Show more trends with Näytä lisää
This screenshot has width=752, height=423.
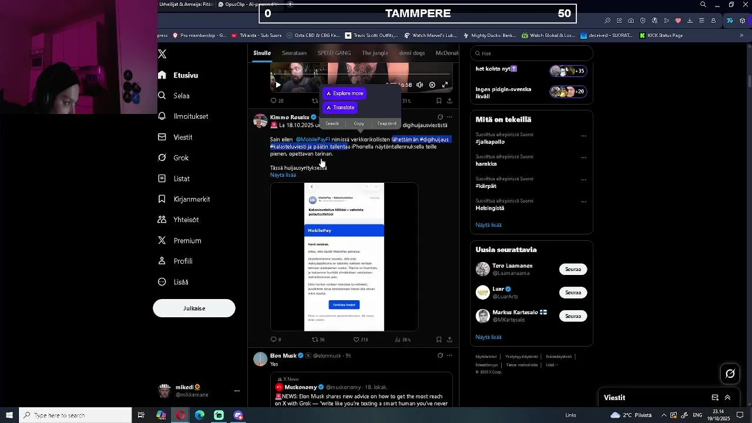(x=488, y=225)
